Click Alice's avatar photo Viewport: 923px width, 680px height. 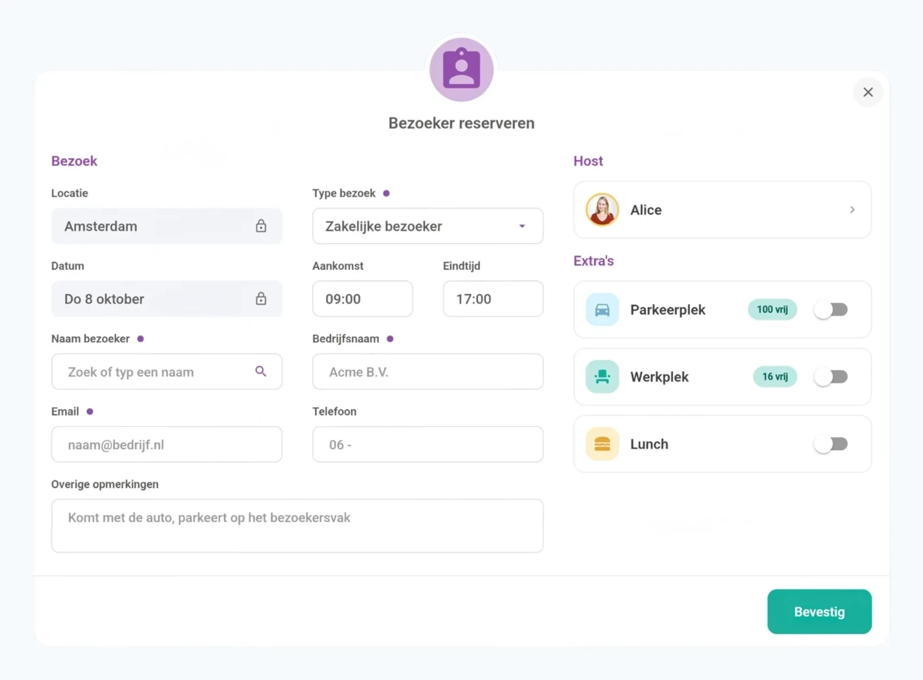[602, 210]
